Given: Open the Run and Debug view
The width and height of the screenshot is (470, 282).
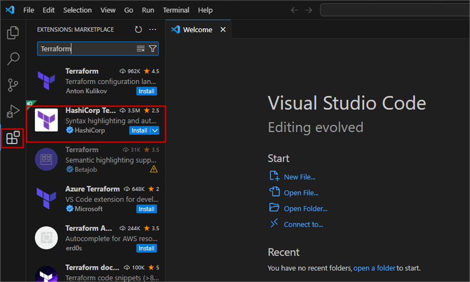Looking at the screenshot, I should click(13, 111).
